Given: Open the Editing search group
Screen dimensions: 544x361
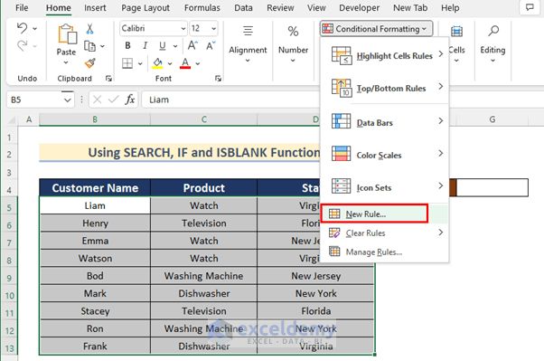Looking at the screenshot, I should point(492,45).
